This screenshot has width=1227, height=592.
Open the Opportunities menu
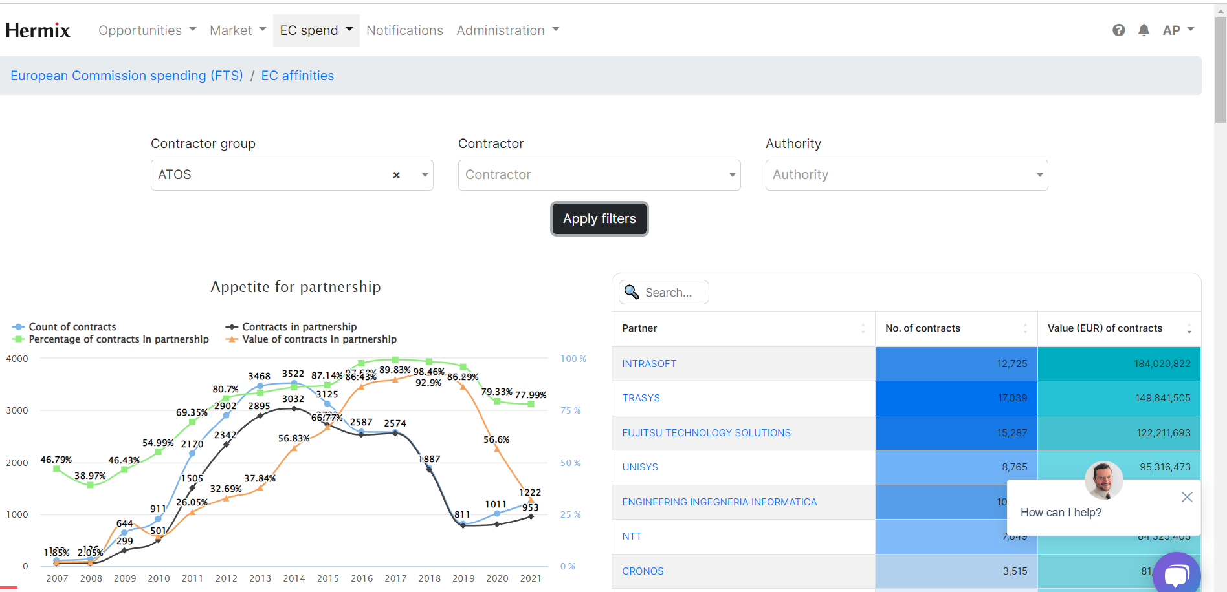[147, 30]
